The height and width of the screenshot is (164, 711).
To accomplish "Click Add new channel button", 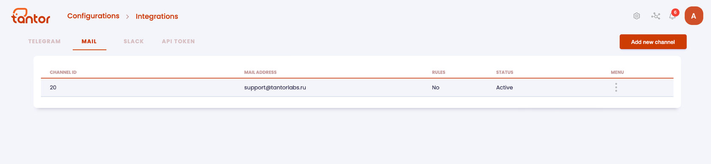I will coord(653,42).
